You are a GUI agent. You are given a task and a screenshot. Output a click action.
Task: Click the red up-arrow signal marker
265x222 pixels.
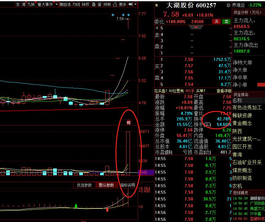coord(107,210)
